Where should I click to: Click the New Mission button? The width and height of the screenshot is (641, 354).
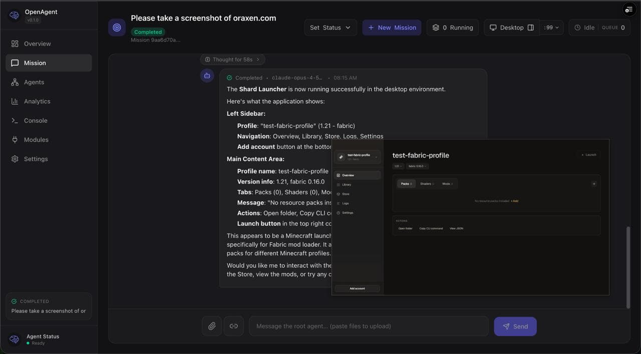click(392, 28)
